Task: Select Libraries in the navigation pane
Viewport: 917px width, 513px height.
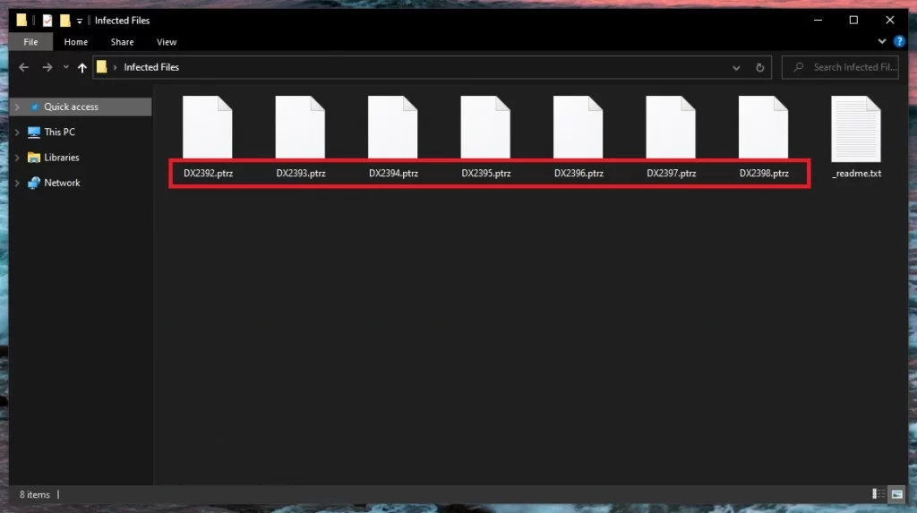Action: pos(62,158)
